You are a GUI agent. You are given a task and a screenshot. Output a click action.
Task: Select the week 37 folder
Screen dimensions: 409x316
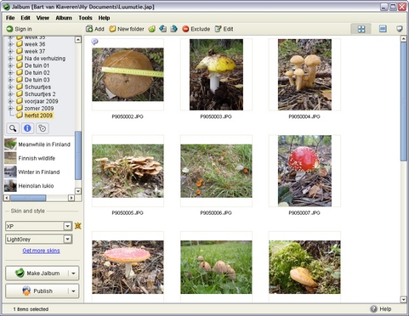click(35, 51)
